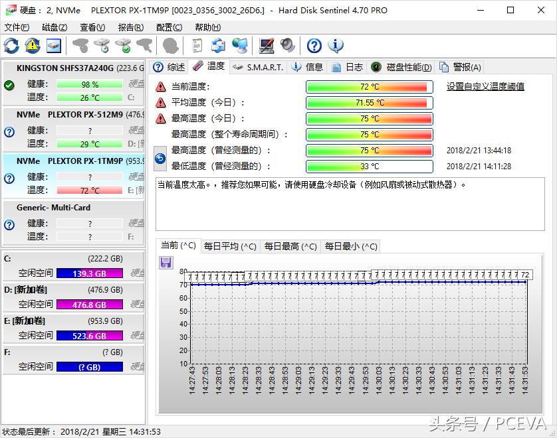557x438 pixels.
Task: Open the 配置 configuration menu
Action: (168, 27)
